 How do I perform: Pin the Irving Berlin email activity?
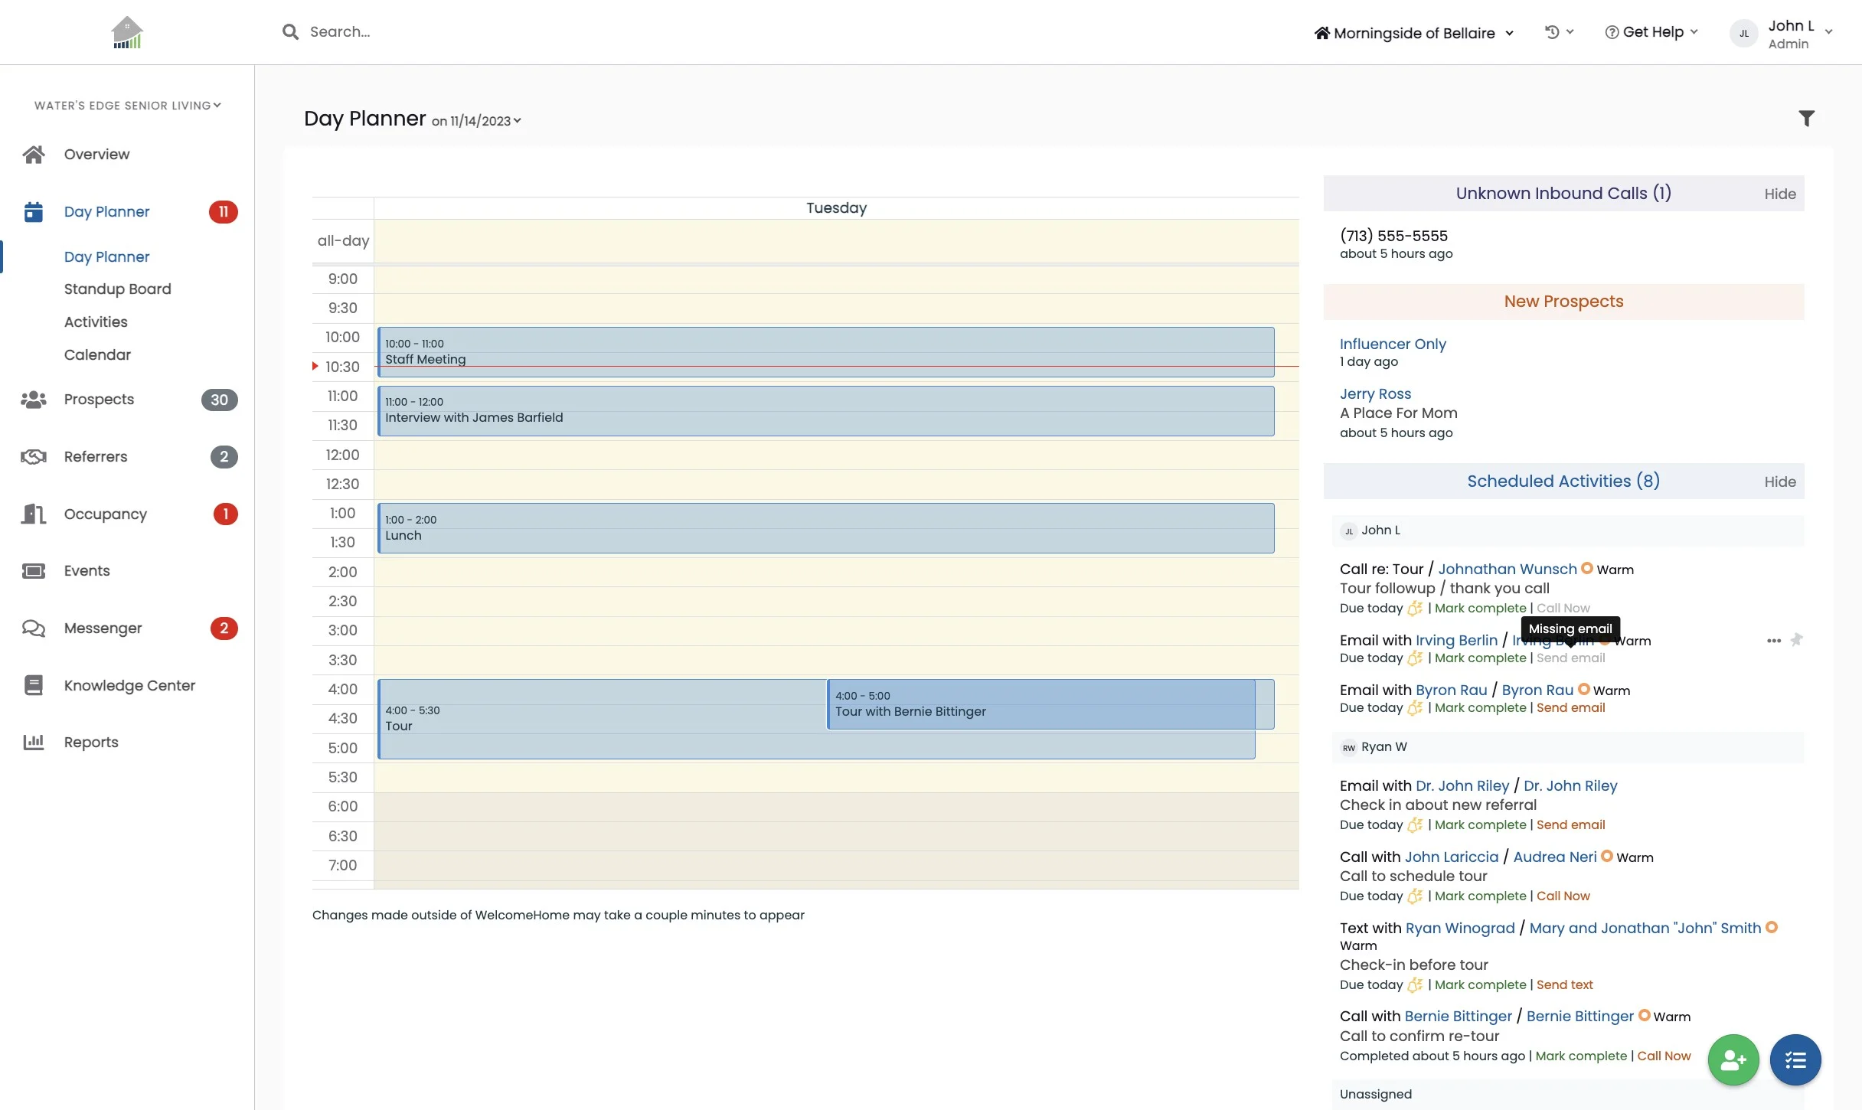1796,640
